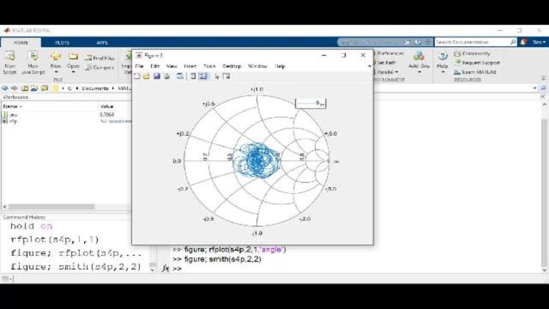The width and height of the screenshot is (549, 309).
Task: Click the Figure 3 window icon
Action: (139, 55)
